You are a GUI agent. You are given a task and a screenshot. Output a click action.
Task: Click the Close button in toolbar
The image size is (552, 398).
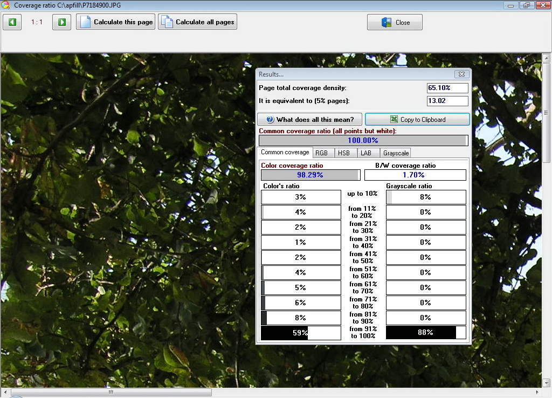[395, 22]
